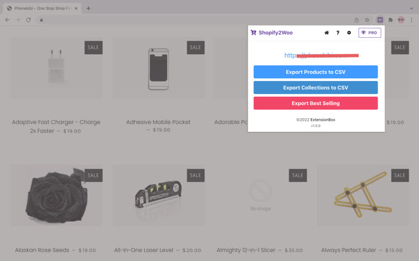The width and height of the screenshot is (419, 261).
Task: Click the $20.00 price text
Action: [192, 251]
